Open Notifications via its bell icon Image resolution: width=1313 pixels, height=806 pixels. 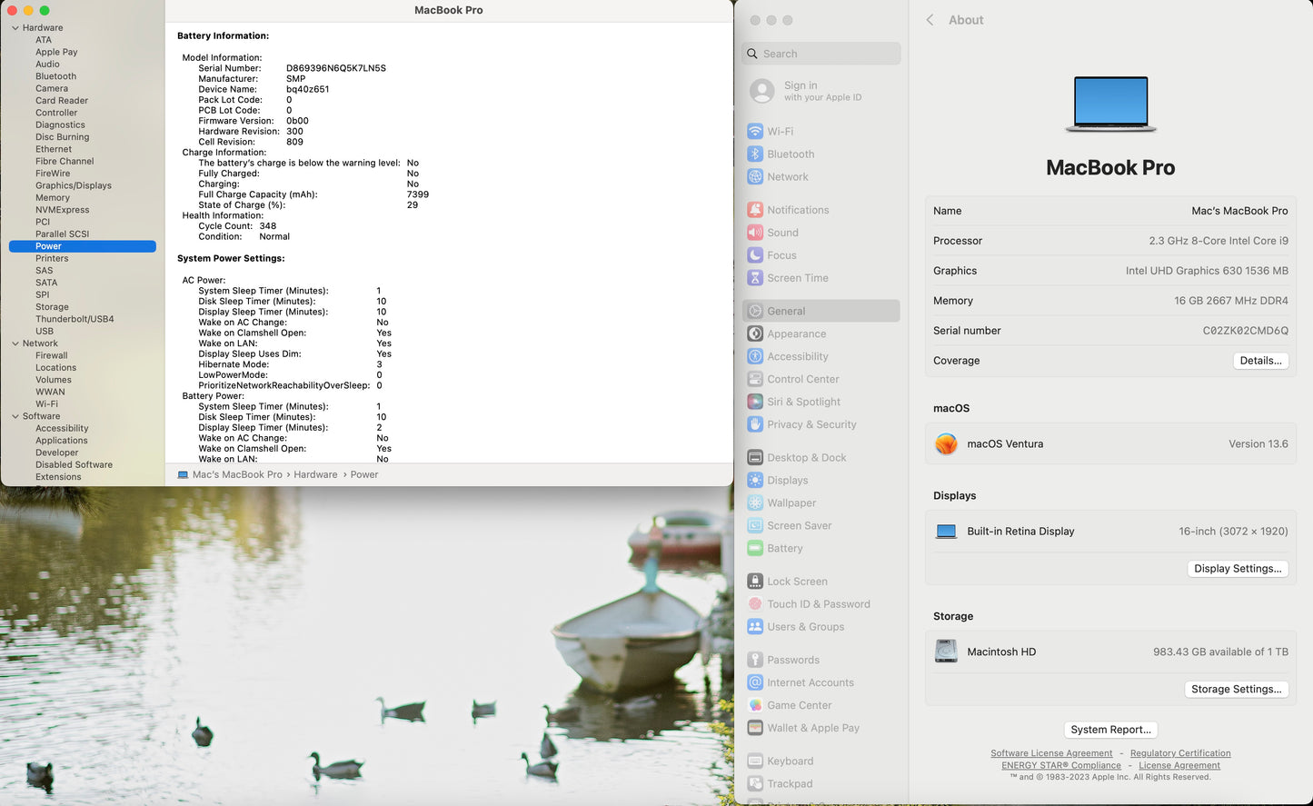tap(755, 210)
